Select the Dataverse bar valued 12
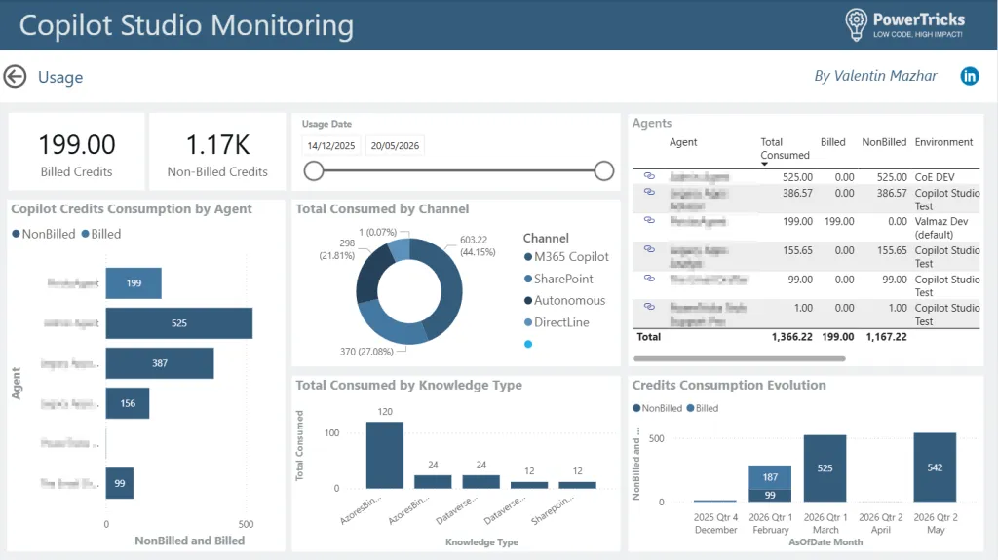This screenshot has width=998, height=560. pyautogui.click(x=529, y=486)
